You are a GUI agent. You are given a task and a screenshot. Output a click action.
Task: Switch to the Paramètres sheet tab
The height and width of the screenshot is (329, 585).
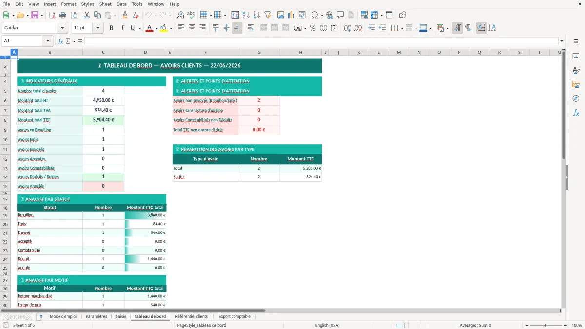97,316
